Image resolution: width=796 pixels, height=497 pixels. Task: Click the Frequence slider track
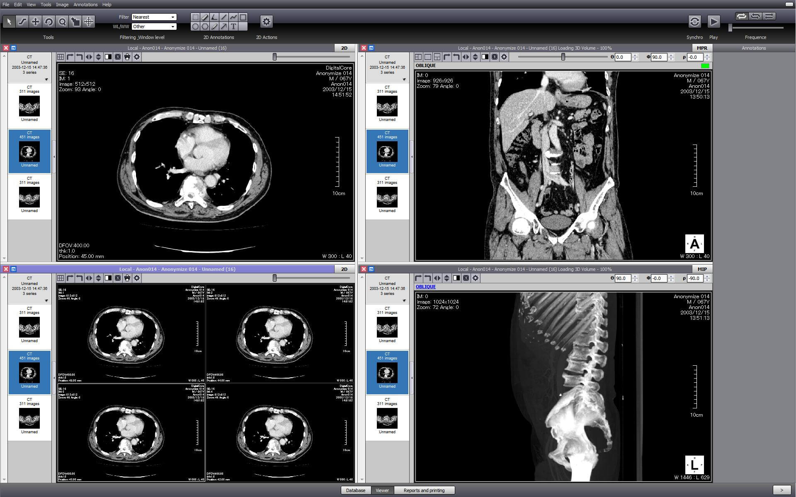[x=759, y=28]
